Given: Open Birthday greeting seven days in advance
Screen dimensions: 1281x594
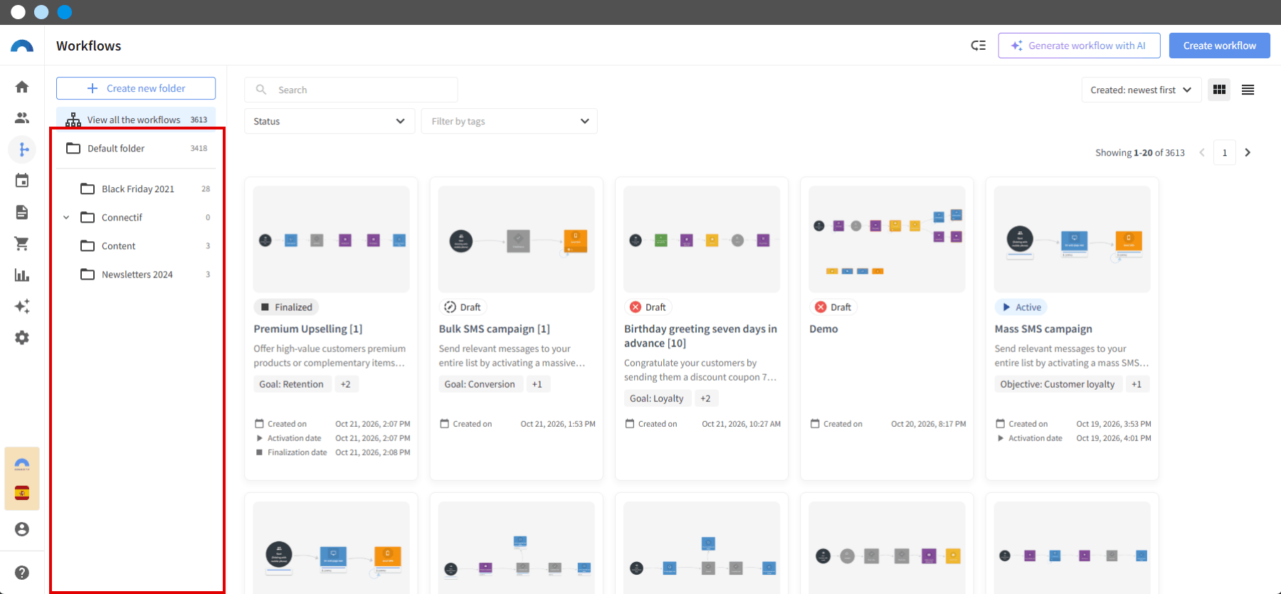Looking at the screenshot, I should pos(700,336).
